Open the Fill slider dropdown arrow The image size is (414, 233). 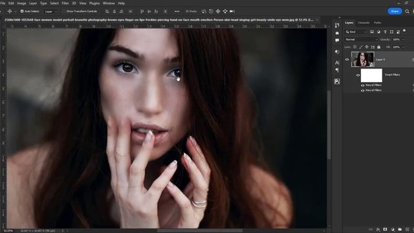[403, 47]
